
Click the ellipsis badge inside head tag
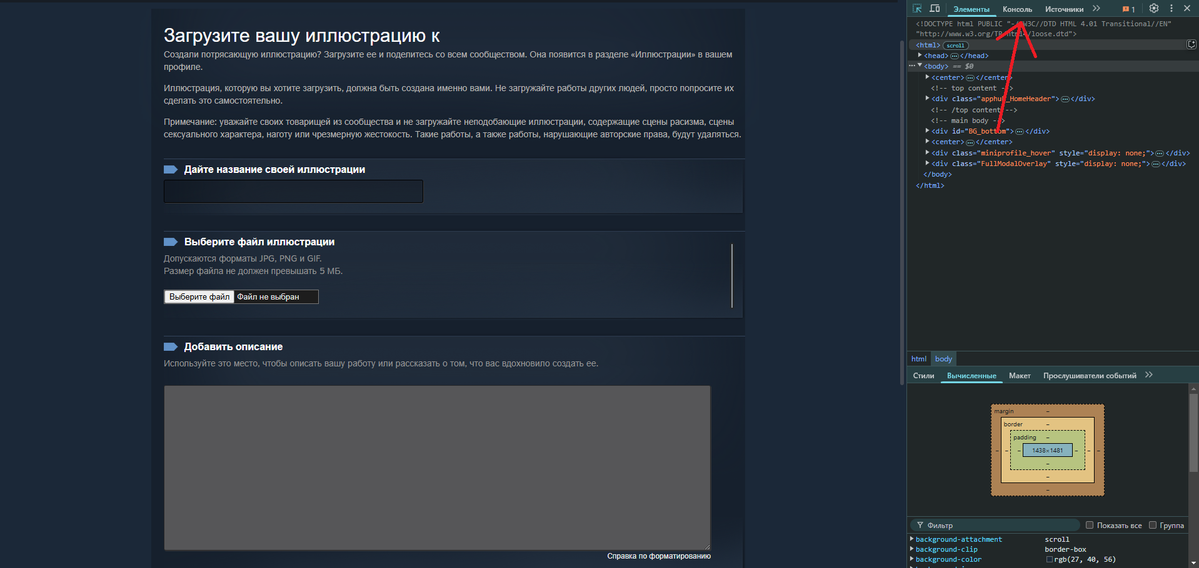coord(955,56)
